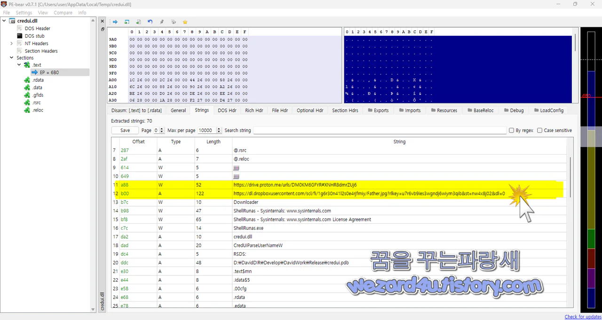Switch to the DOS Hdr tab

pyautogui.click(x=227, y=110)
